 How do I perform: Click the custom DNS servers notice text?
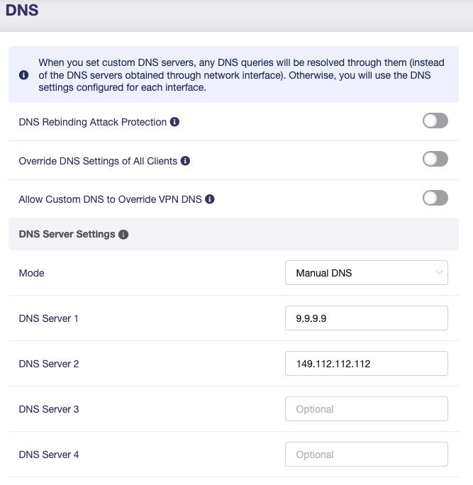(x=234, y=75)
